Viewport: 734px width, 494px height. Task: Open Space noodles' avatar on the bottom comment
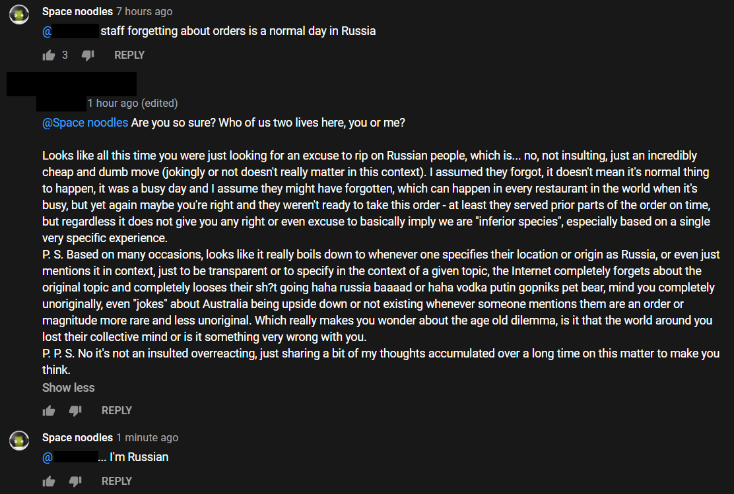(x=19, y=440)
